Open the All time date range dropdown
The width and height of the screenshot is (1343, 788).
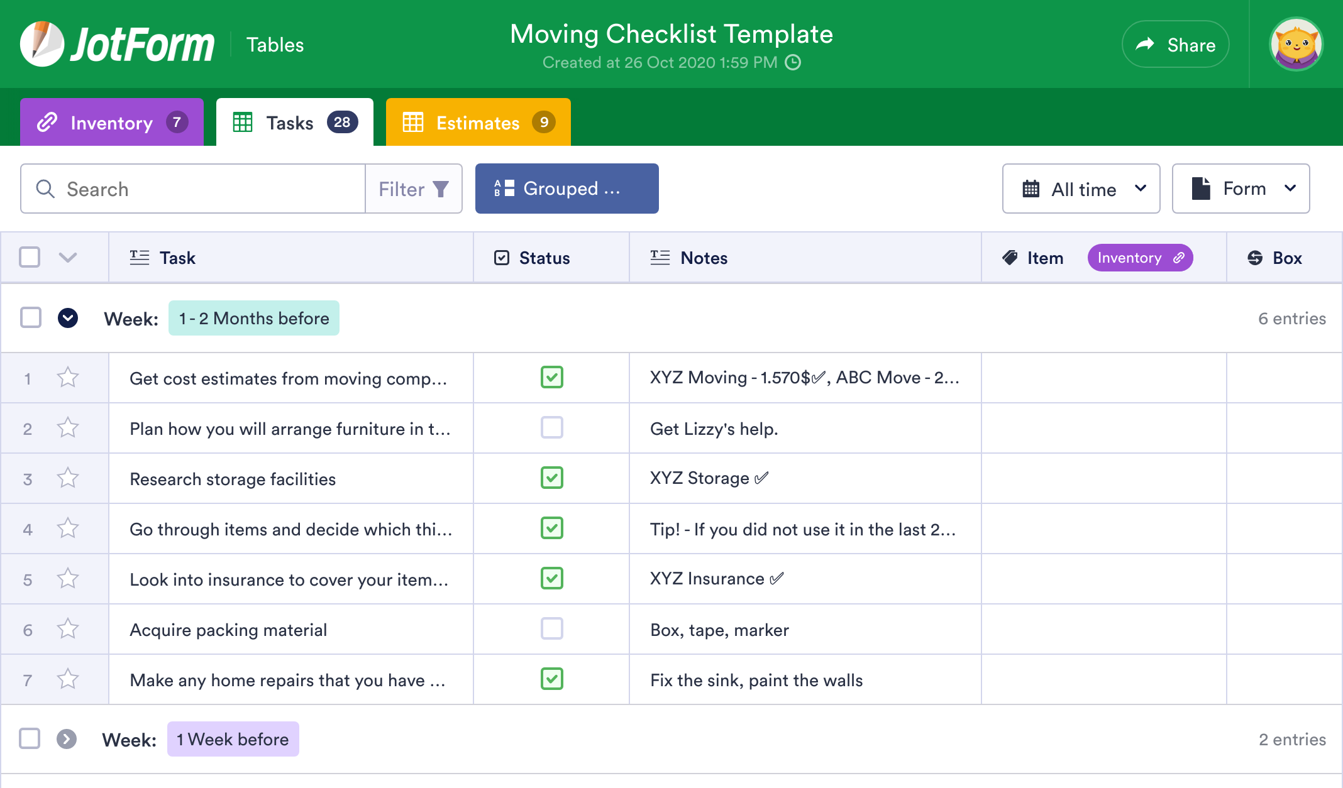(1081, 189)
